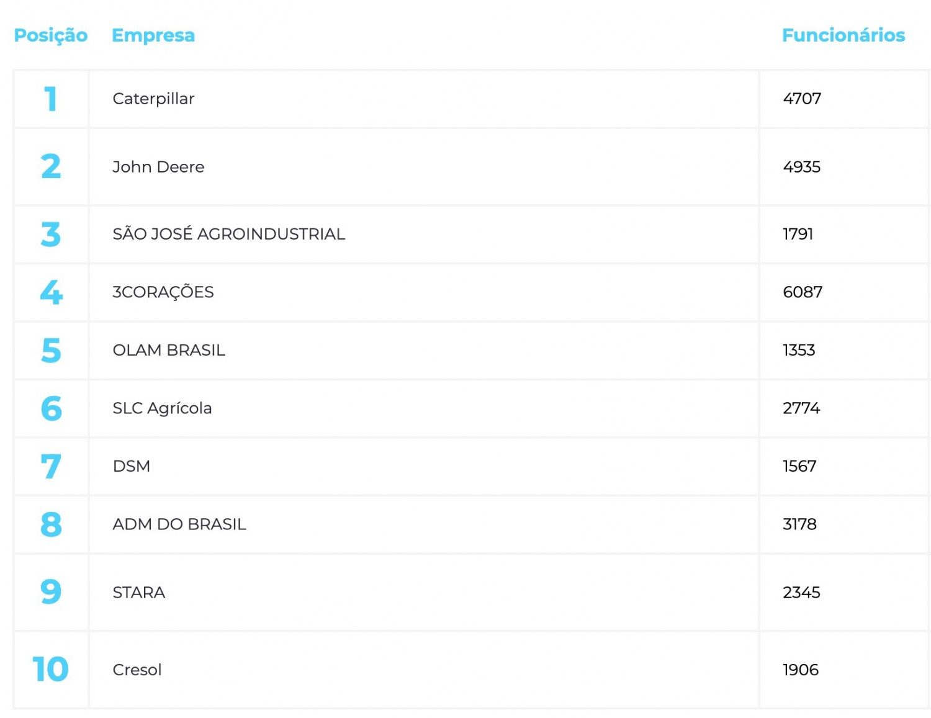This screenshot has height=718, width=931.
Task: Click the rank number 1 cell
Action: [51, 99]
